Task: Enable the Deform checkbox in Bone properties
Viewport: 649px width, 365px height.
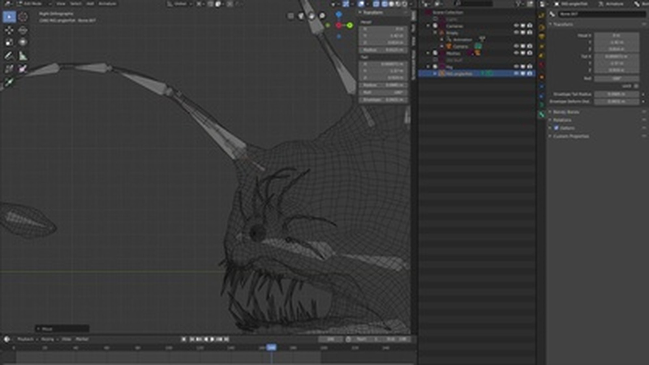Action: [556, 128]
